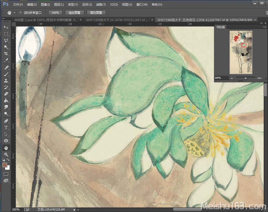Select the Zoom tool in toolbox
The image size is (268, 212).
6,155
